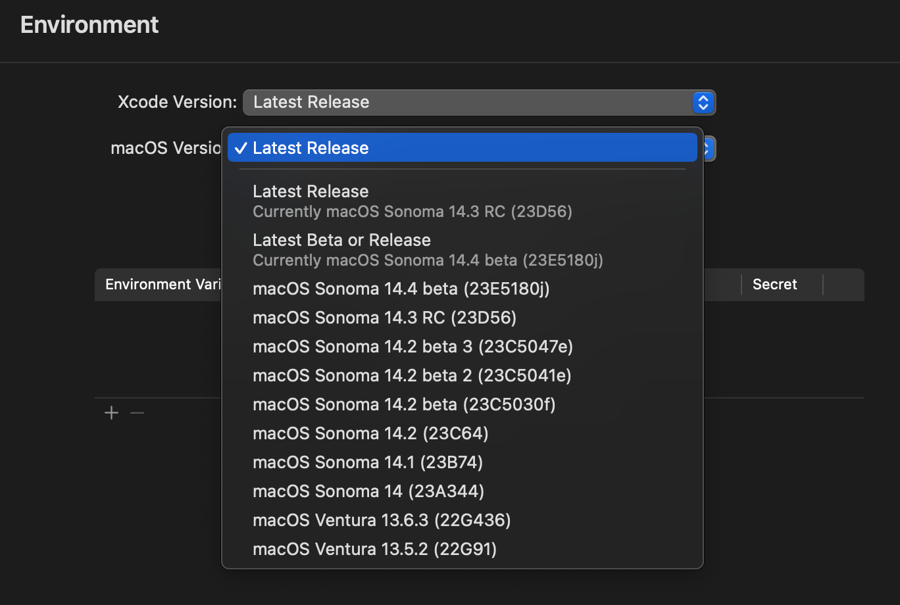Select macOS Sonoma 14.1 (23B74)
900x605 pixels.
[x=463, y=462]
